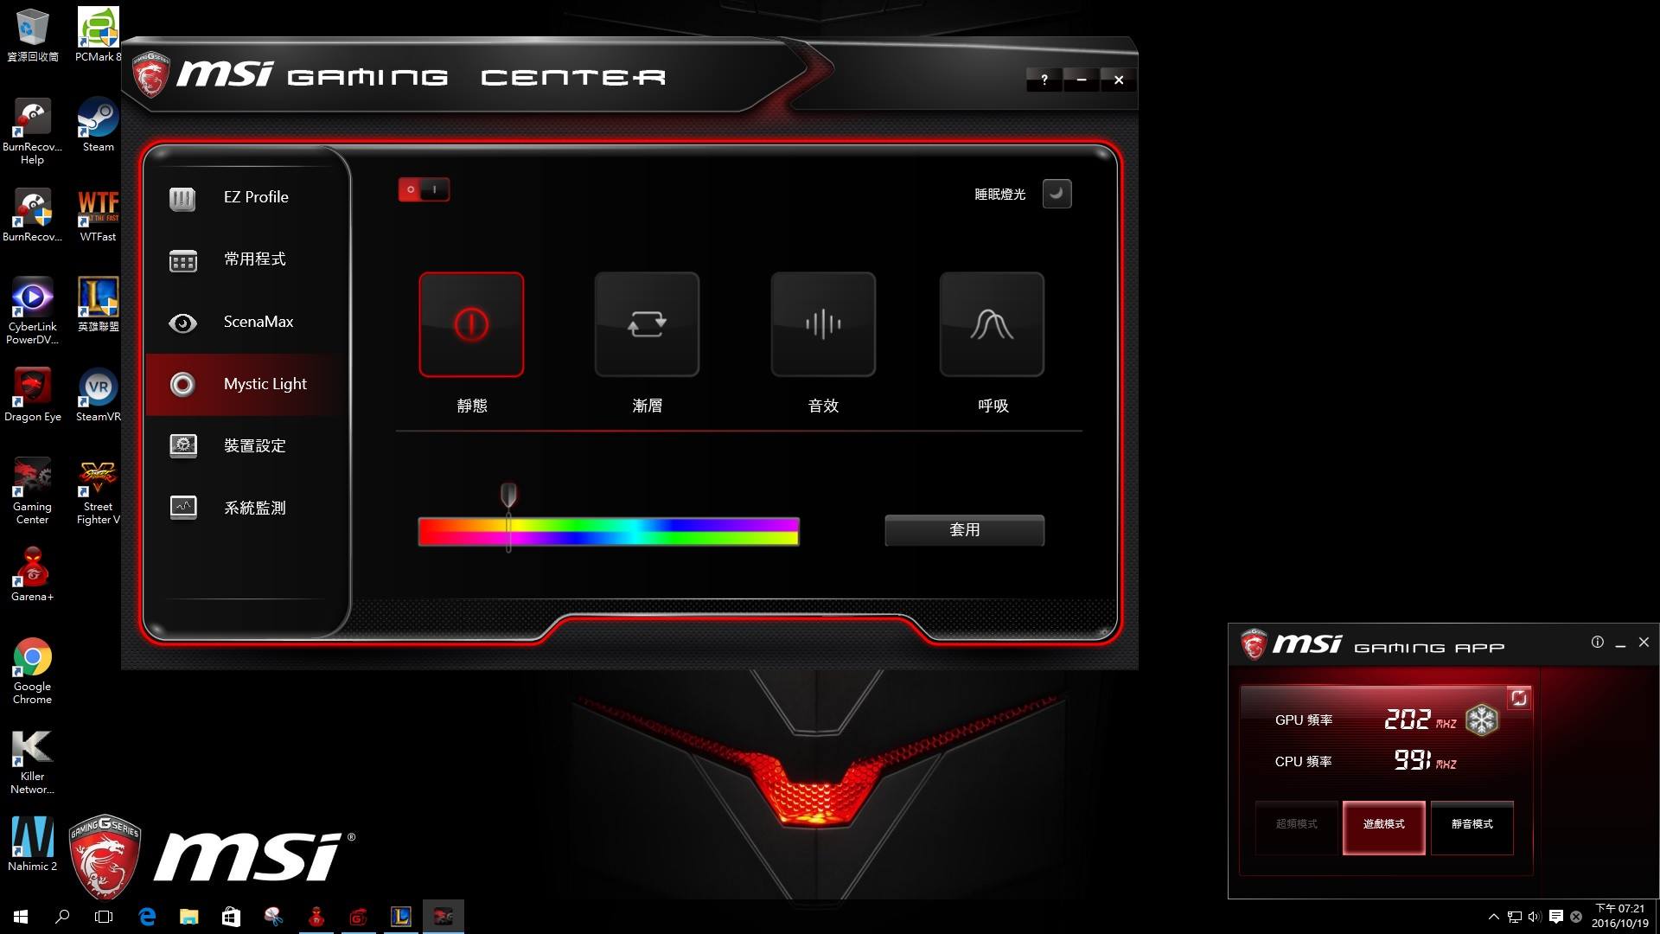Viewport: 1660px width, 934px height.
Task: Click the 英雄聯盟 desktop icon
Action: pos(98,305)
